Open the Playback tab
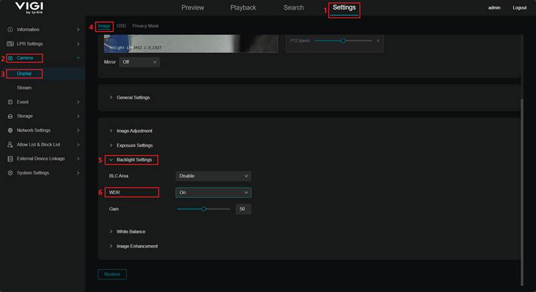The width and height of the screenshot is (536, 292). pos(243,8)
